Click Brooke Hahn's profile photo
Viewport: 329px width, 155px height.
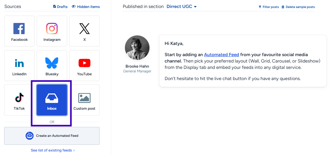[137, 48]
